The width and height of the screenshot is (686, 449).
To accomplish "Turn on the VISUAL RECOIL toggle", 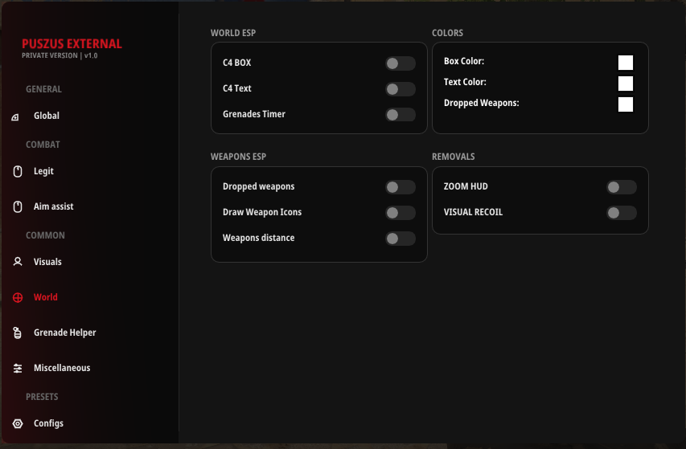I will (x=621, y=213).
